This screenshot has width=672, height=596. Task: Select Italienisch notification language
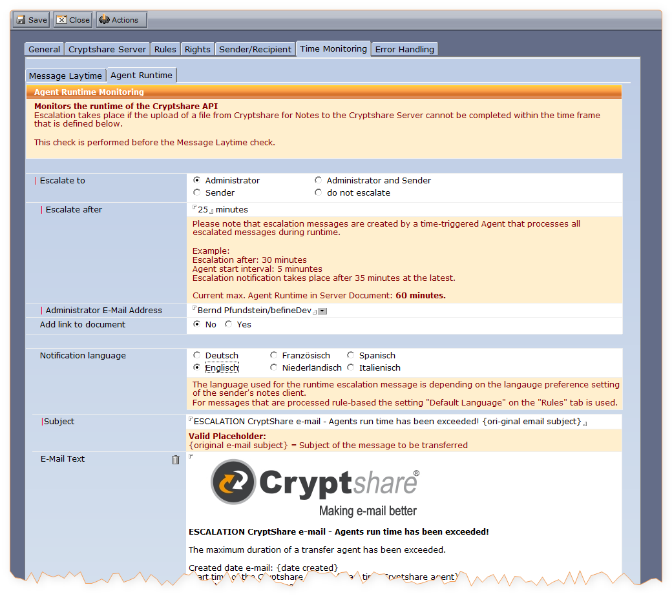[x=351, y=367]
